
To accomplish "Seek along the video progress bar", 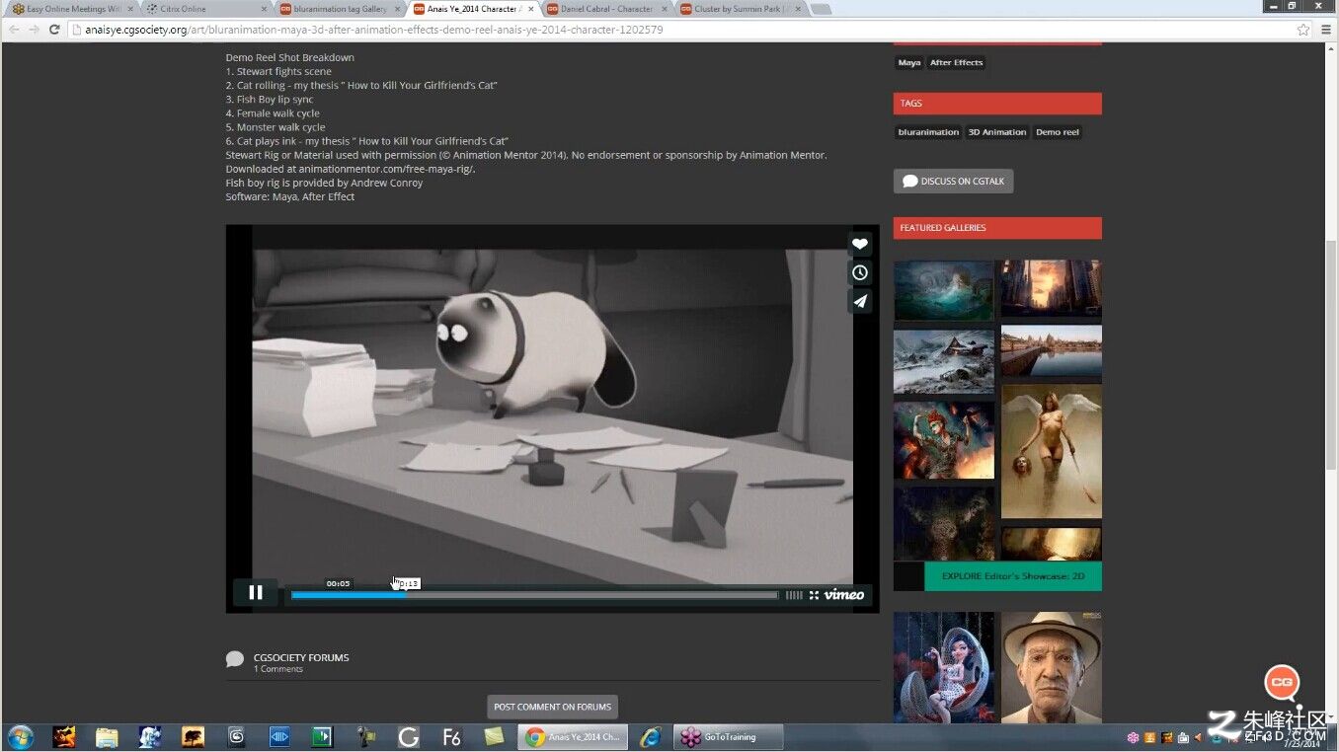I will 534,595.
